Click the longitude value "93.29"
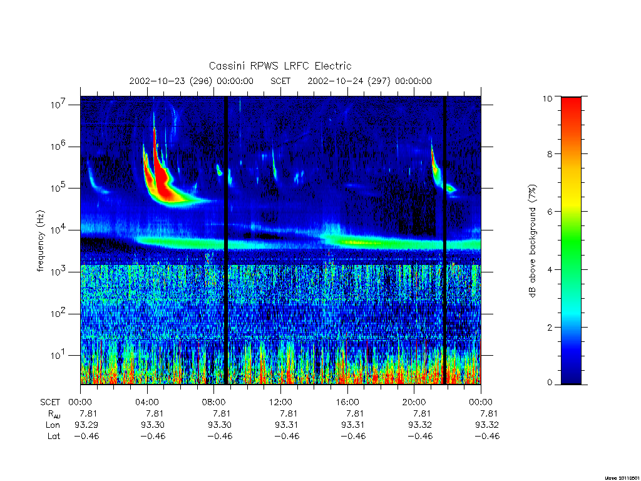This screenshot has height=481, width=641. (86, 425)
